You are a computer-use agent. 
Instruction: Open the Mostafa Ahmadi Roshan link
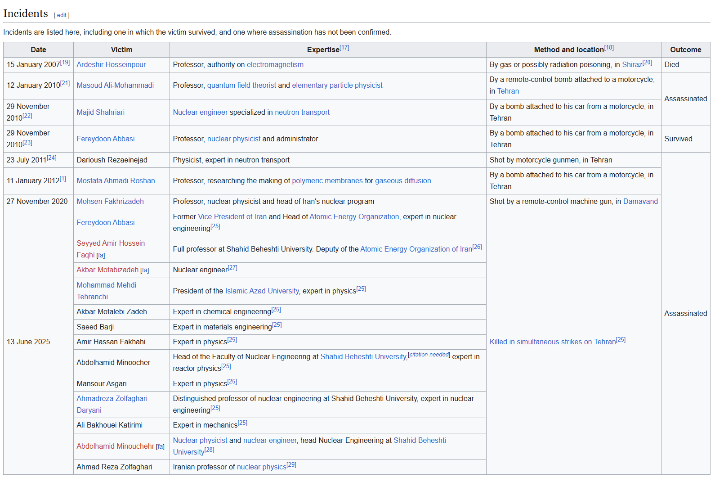click(116, 181)
